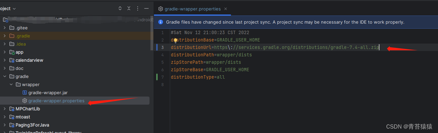Expand the MPChartLib module
Image resolution: width=438 pixels, height=133 pixels.
pyautogui.click(x=4, y=109)
